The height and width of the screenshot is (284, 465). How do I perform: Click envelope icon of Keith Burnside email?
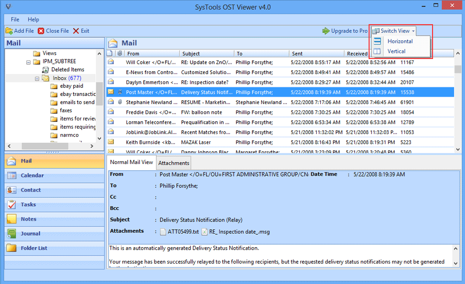pyautogui.click(x=111, y=142)
